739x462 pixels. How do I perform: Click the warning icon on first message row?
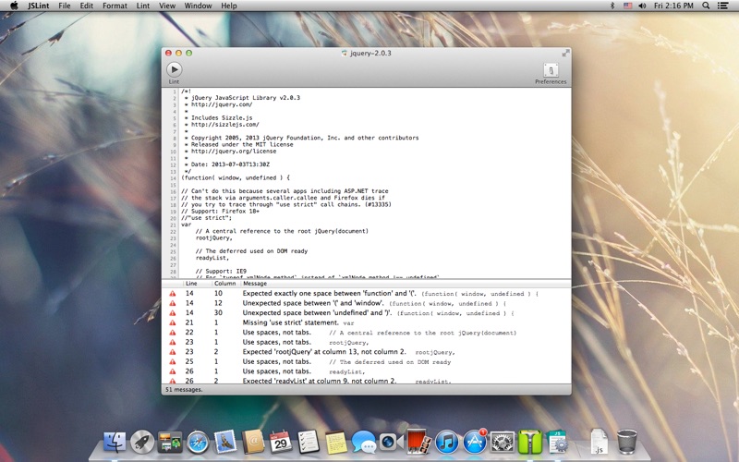point(173,294)
